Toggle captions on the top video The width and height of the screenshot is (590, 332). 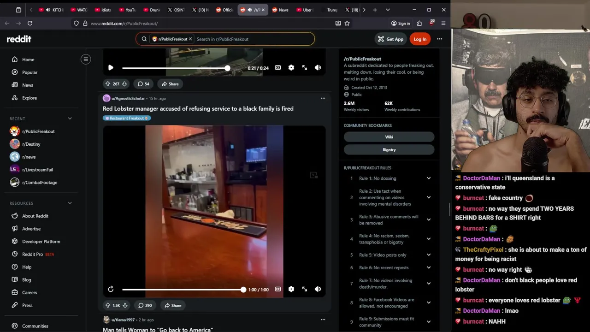(278, 68)
